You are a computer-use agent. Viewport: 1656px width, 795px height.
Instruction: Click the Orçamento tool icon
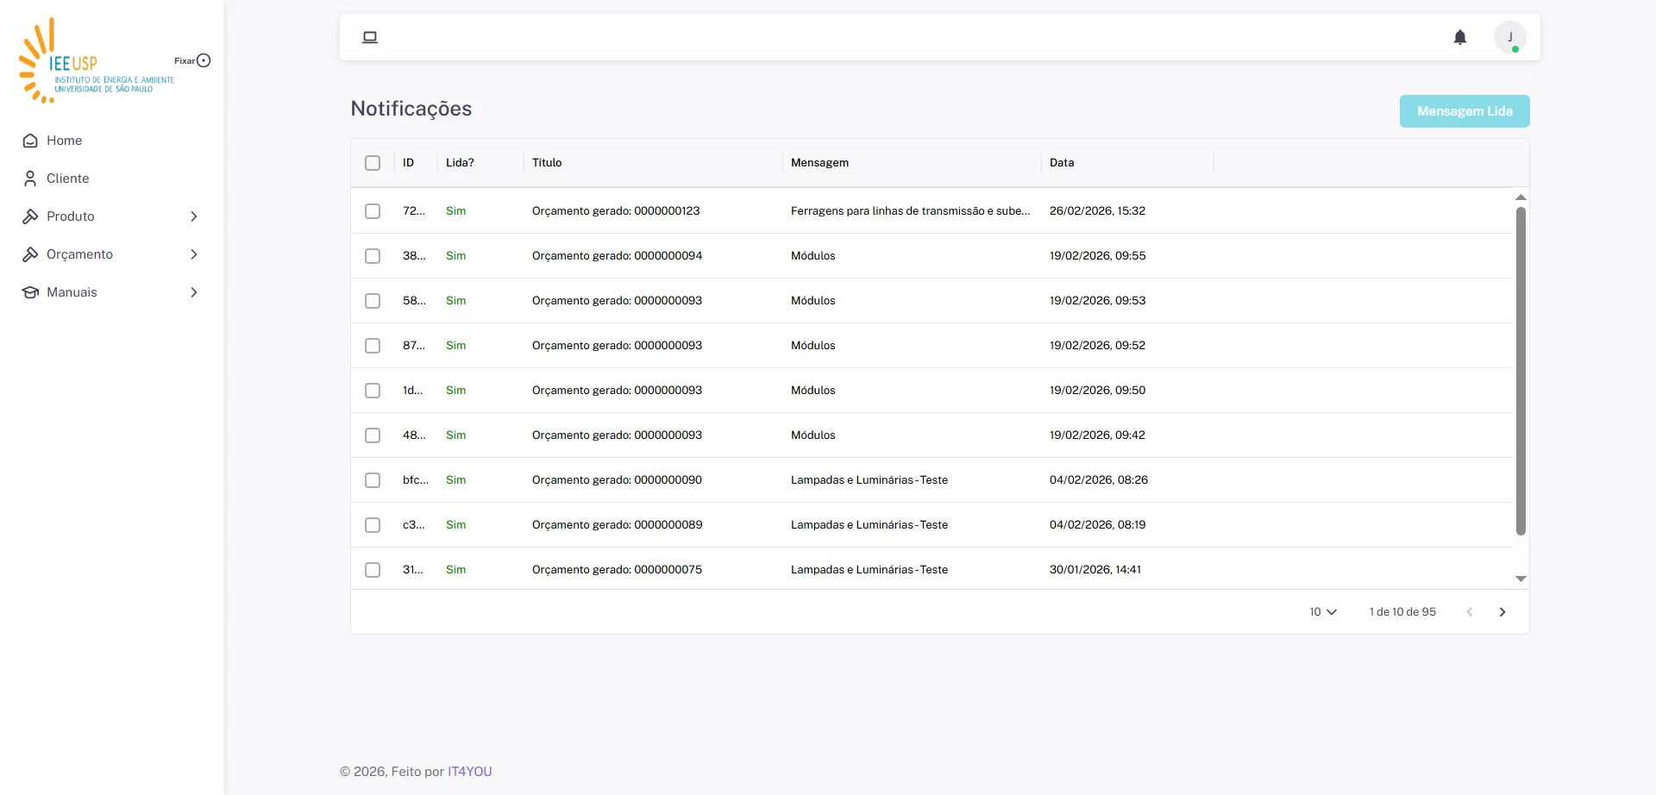click(x=30, y=254)
